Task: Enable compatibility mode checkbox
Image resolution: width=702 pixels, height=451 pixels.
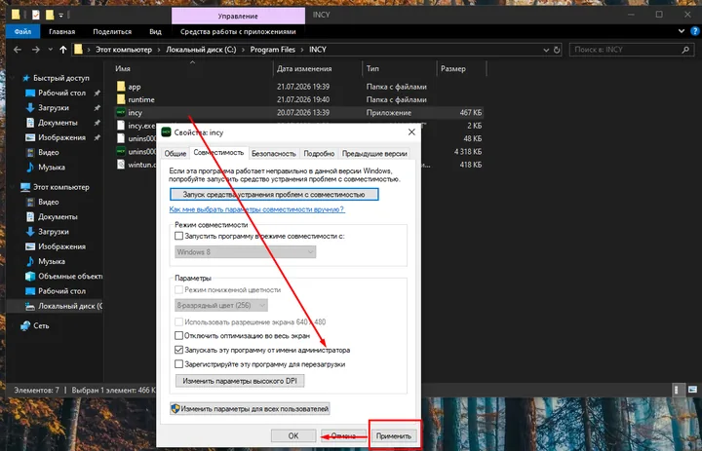Action: [x=178, y=236]
